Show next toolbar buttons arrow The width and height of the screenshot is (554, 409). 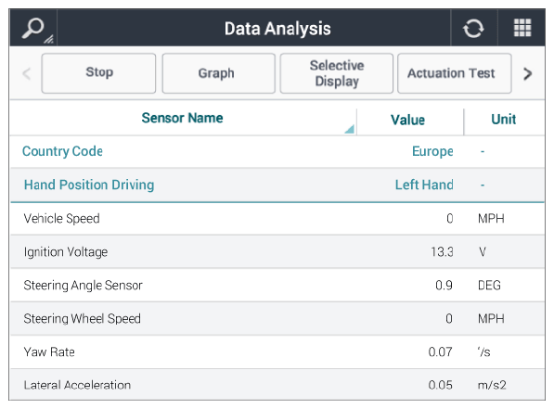point(527,74)
